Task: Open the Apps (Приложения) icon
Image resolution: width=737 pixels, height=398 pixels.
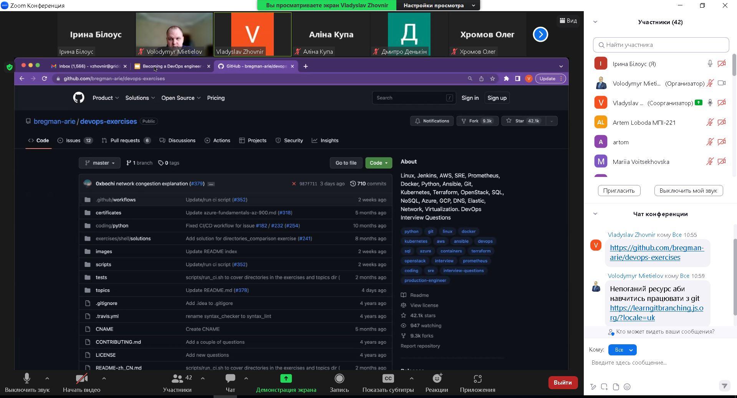Action: pyautogui.click(x=477, y=379)
